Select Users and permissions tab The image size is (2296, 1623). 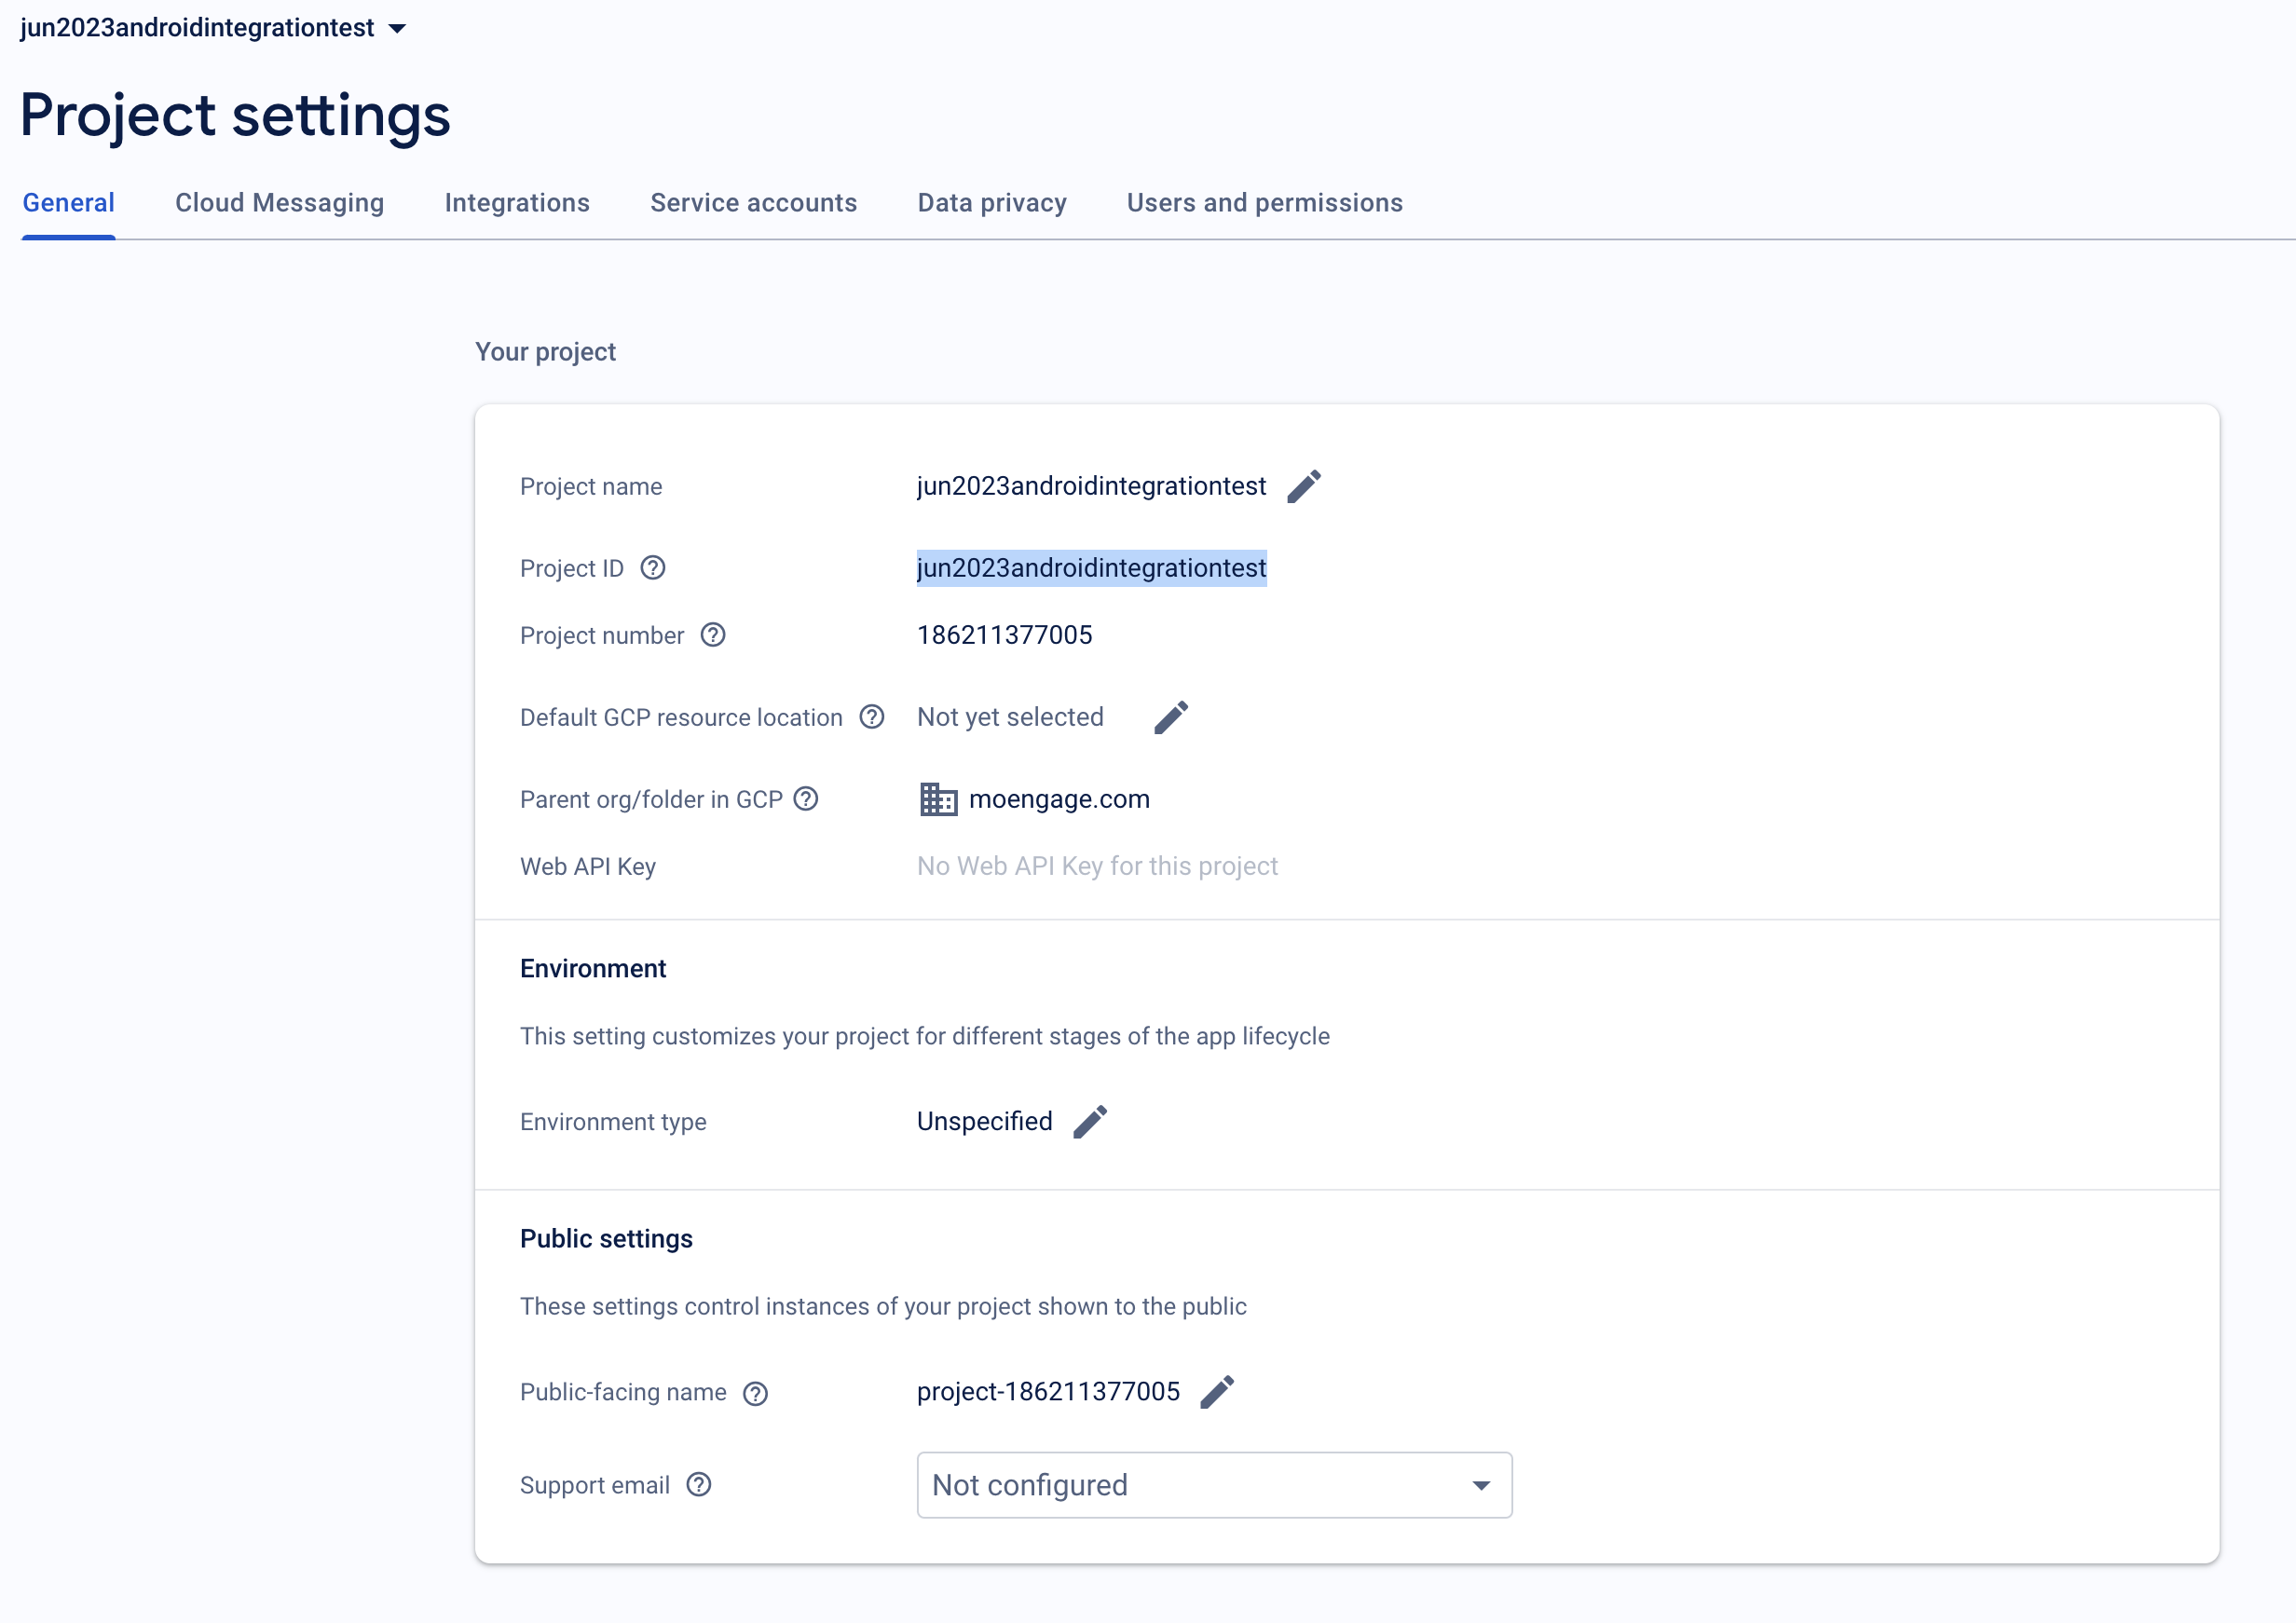coord(1264,203)
